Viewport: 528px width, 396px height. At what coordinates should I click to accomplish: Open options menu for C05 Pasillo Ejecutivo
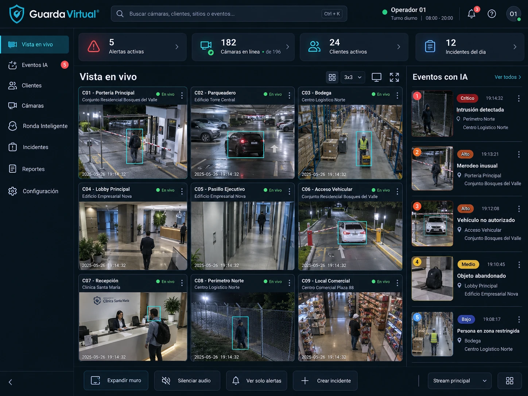coord(290,191)
